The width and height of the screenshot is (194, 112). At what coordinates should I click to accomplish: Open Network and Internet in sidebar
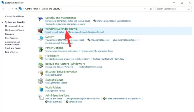click(15, 26)
